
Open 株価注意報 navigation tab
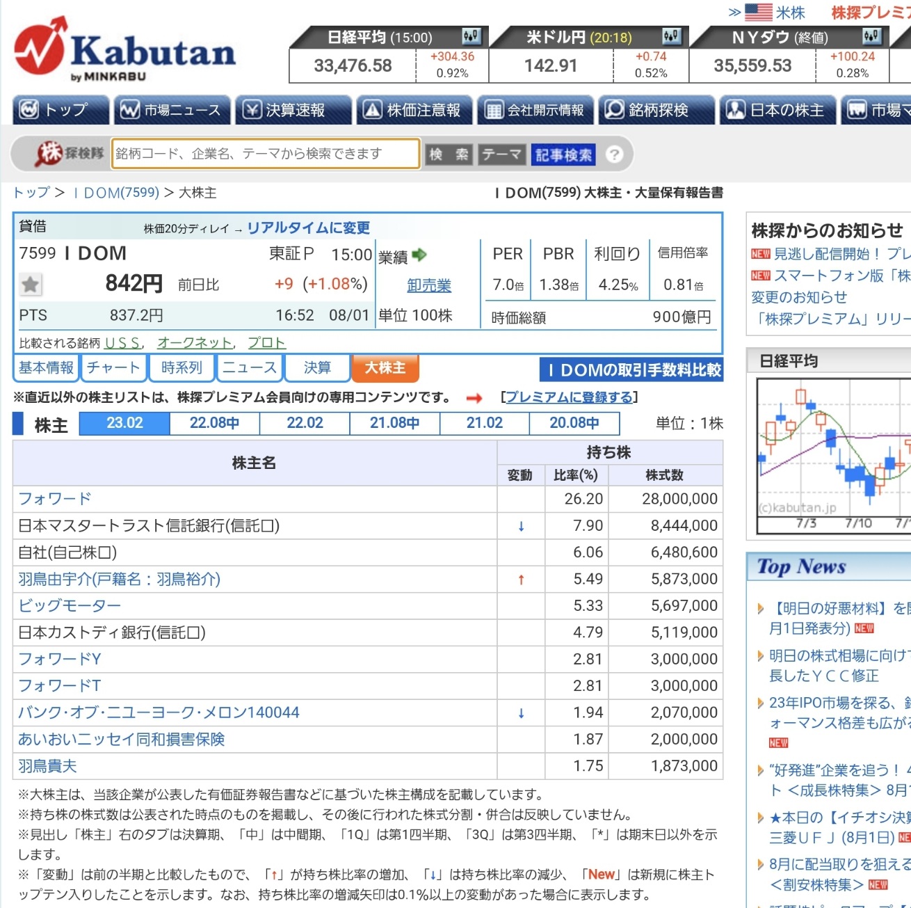[414, 110]
